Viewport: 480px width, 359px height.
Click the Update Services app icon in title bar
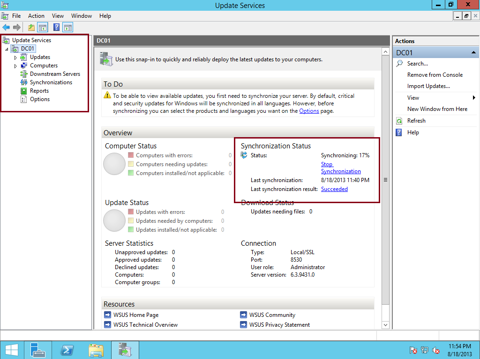point(5,6)
